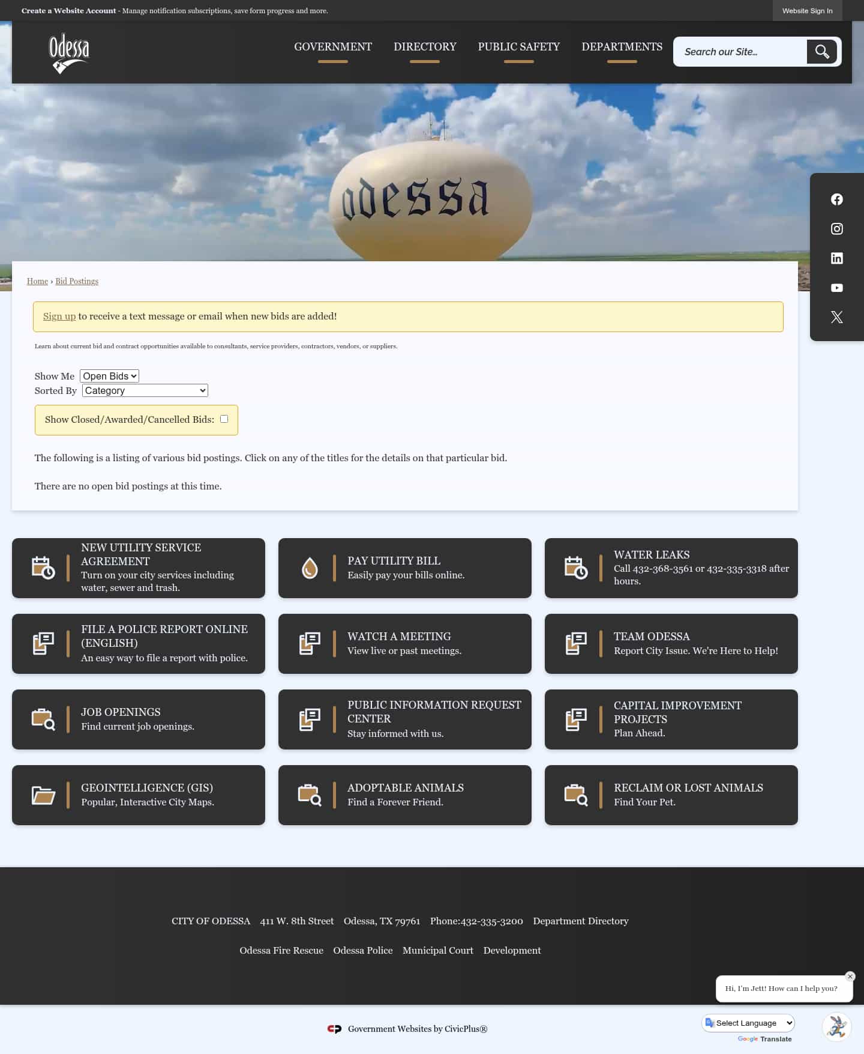The width and height of the screenshot is (864, 1054).
Task: Click Create a Website Account link
Action: point(69,11)
